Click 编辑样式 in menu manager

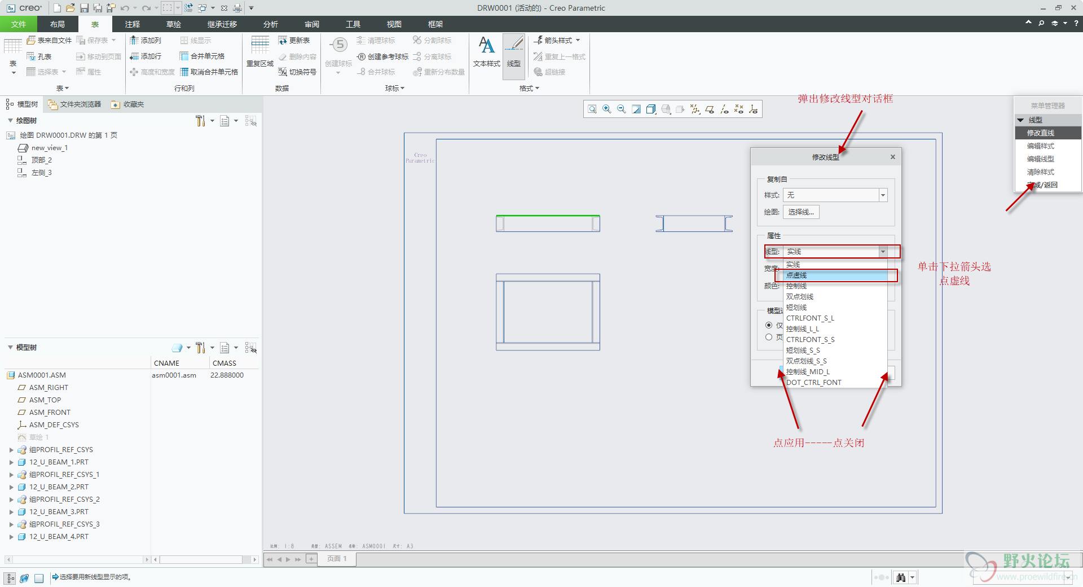coord(1048,146)
